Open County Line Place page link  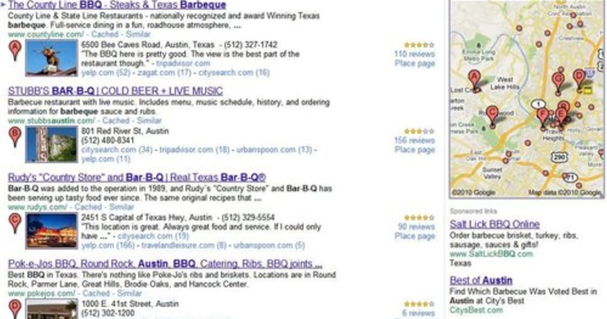click(415, 63)
